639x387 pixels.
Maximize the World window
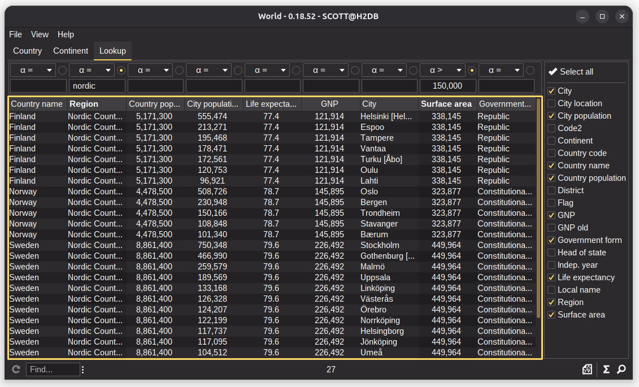[x=602, y=16]
